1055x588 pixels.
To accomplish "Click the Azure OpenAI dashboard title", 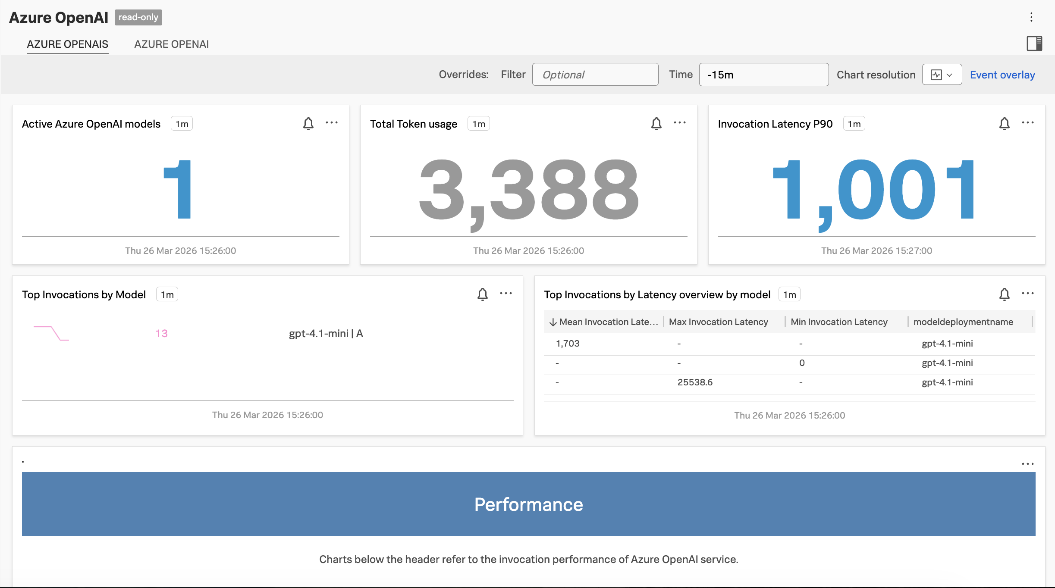I will (x=59, y=17).
